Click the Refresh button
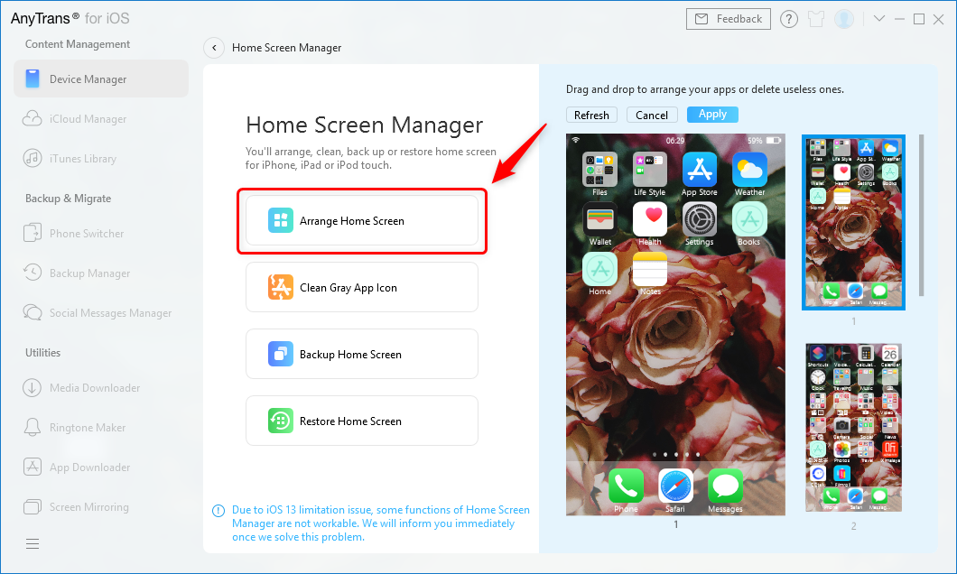The height and width of the screenshot is (574, 957). click(x=591, y=115)
